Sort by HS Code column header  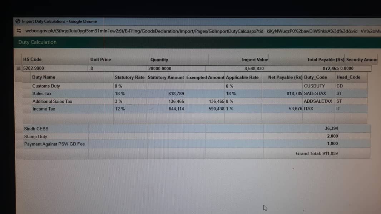click(x=32, y=59)
